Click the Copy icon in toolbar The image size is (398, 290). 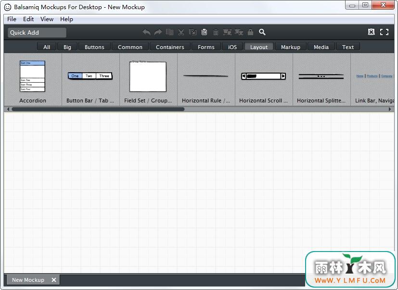click(x=193, y=32)
